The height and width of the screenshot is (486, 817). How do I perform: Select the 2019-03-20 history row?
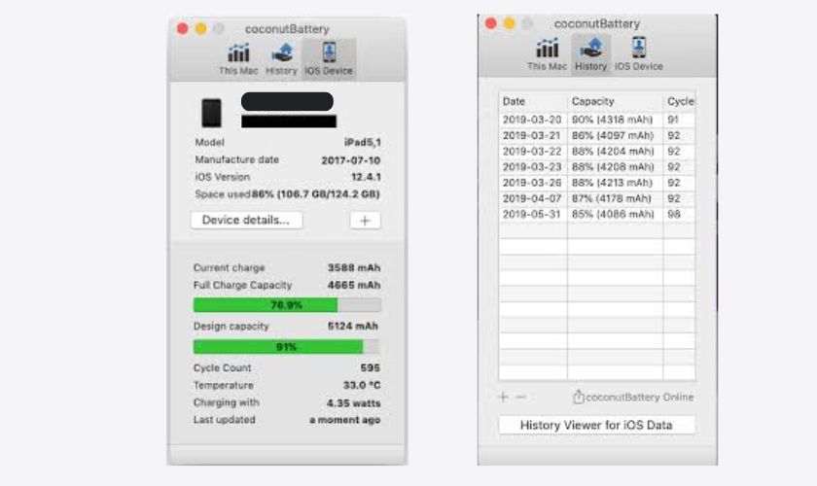tap(596, 120)
